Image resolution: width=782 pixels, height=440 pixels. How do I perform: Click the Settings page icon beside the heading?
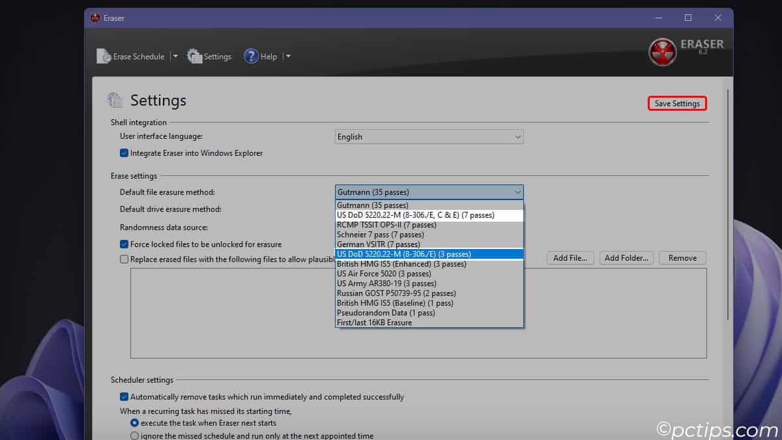[x=115, y=100]
